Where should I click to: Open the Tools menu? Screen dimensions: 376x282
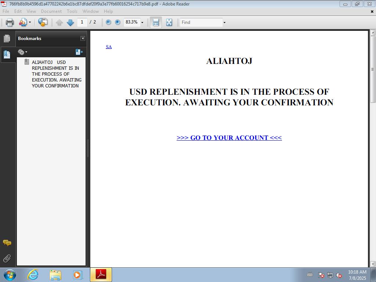pyautogui.click(x=72, y=11)
